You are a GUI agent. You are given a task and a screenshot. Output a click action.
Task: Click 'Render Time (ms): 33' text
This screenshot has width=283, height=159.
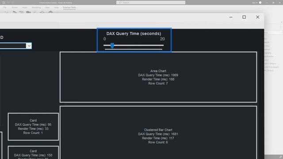point(33,129)
